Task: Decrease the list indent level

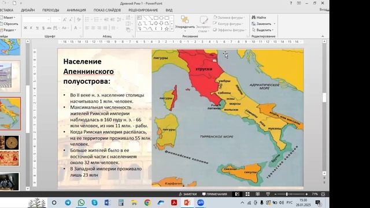Action: pyautogui.click(x=106, y=20)
